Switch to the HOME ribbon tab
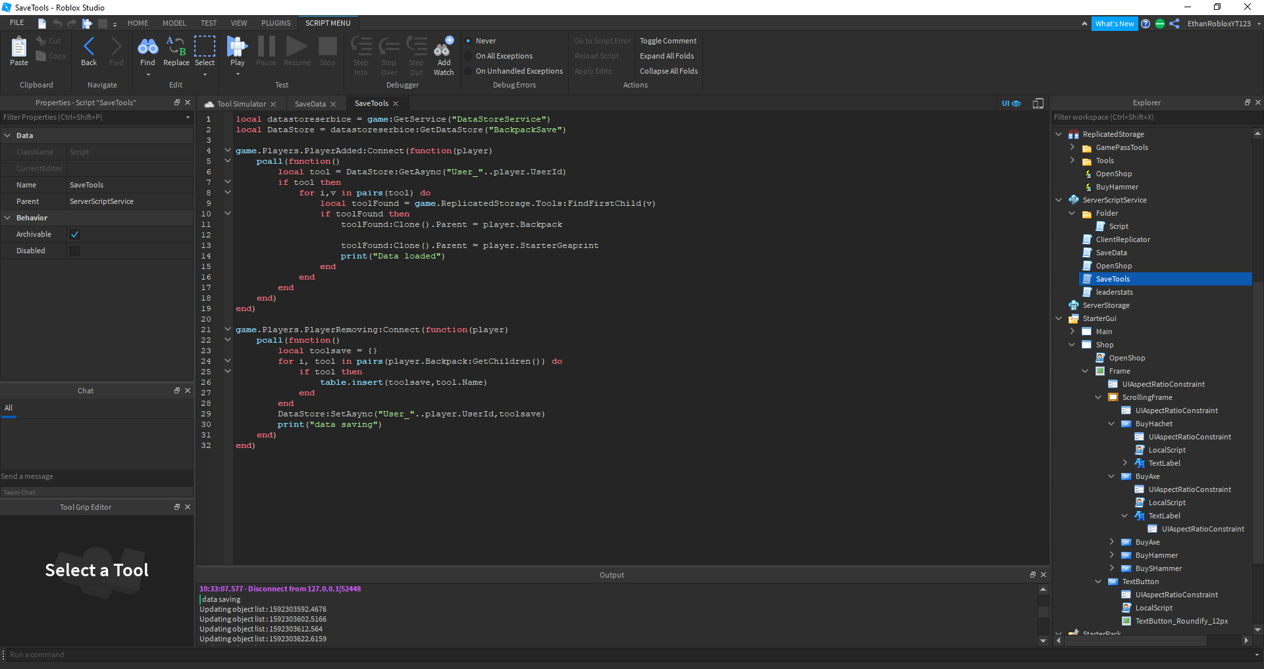The width and height of the screenshot is (1264, 669). tap(138, 23)
